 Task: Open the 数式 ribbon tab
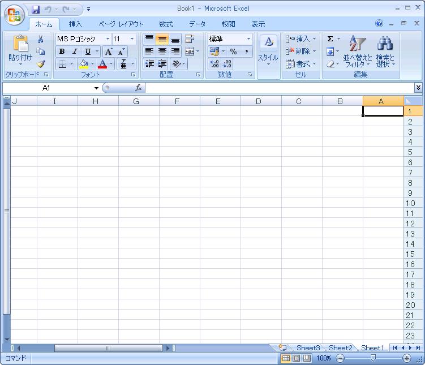[x=166, y=24]
